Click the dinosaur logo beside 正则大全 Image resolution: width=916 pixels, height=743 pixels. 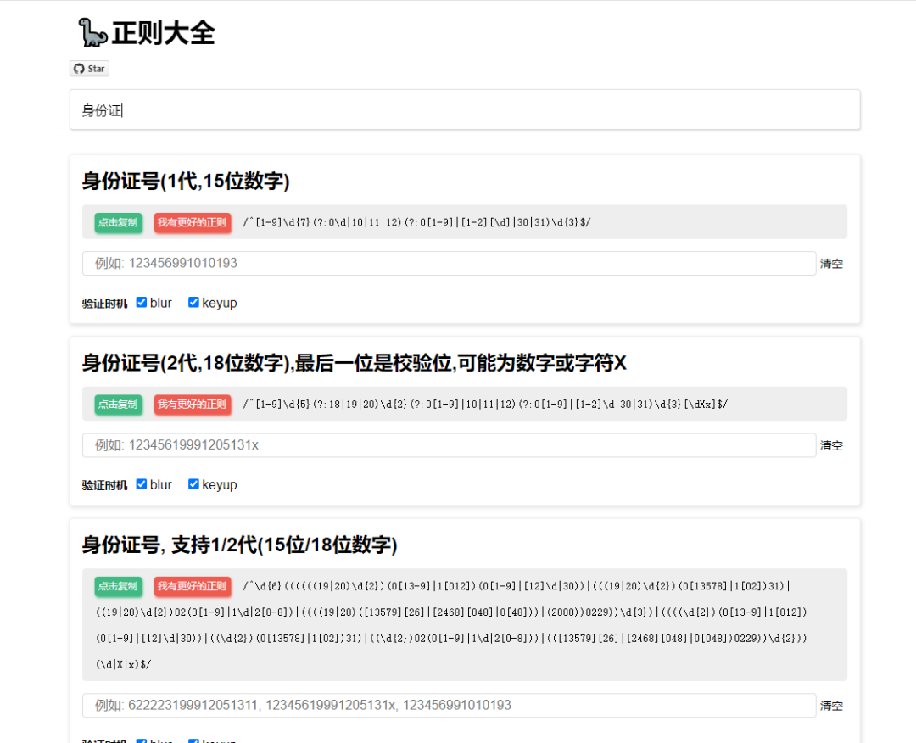(92, 33)
